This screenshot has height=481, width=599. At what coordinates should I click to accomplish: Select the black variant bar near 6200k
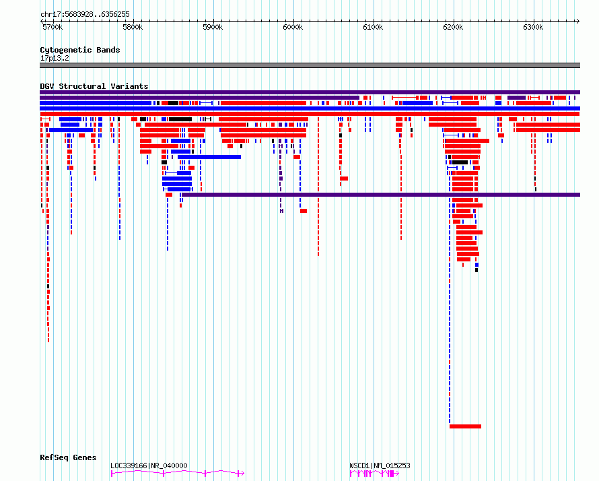(x=460, y=162)
